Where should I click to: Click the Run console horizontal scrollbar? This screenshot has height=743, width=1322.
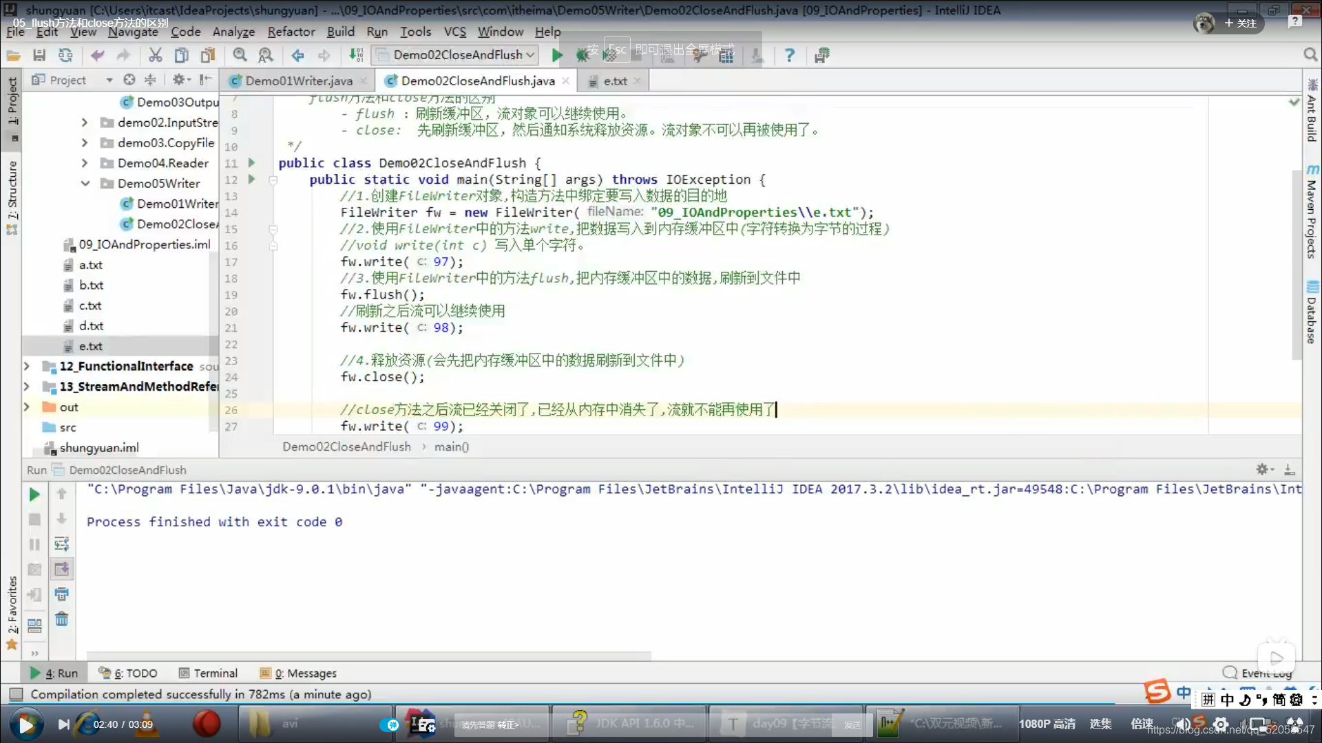368,655
